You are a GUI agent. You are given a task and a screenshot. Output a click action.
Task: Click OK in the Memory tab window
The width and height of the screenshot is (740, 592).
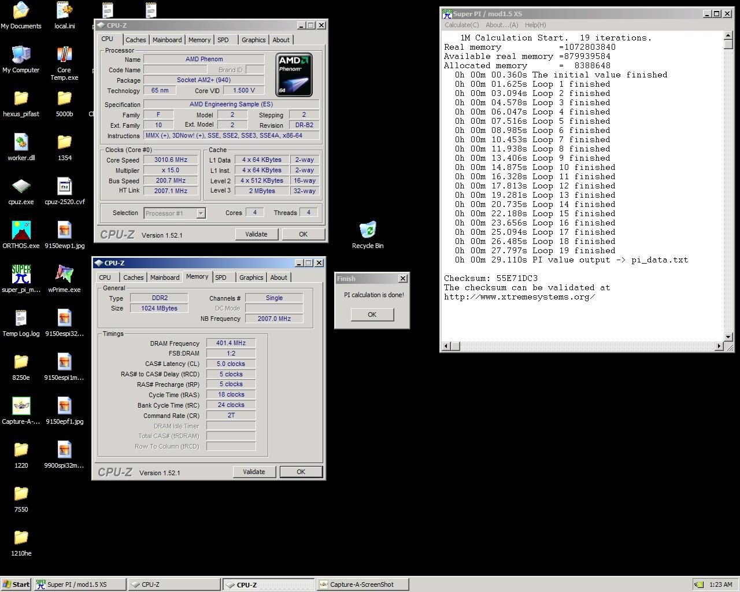[301, 472]
